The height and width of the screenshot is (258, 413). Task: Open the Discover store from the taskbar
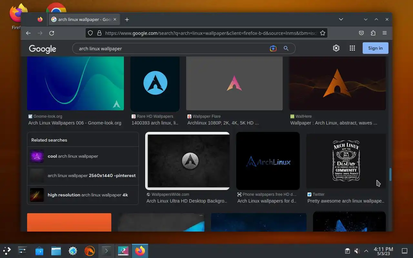[39, 251]
